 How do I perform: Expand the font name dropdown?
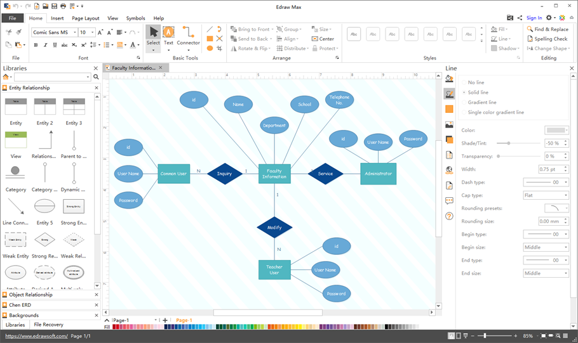74,32
